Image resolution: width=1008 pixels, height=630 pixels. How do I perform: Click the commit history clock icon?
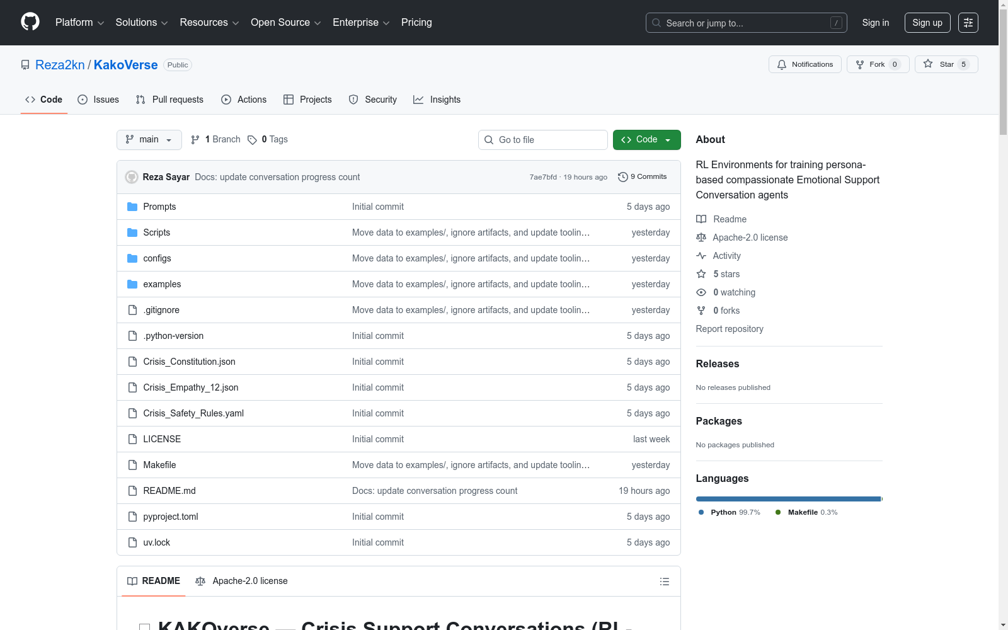pyautogui.click(x=623, y=177)
